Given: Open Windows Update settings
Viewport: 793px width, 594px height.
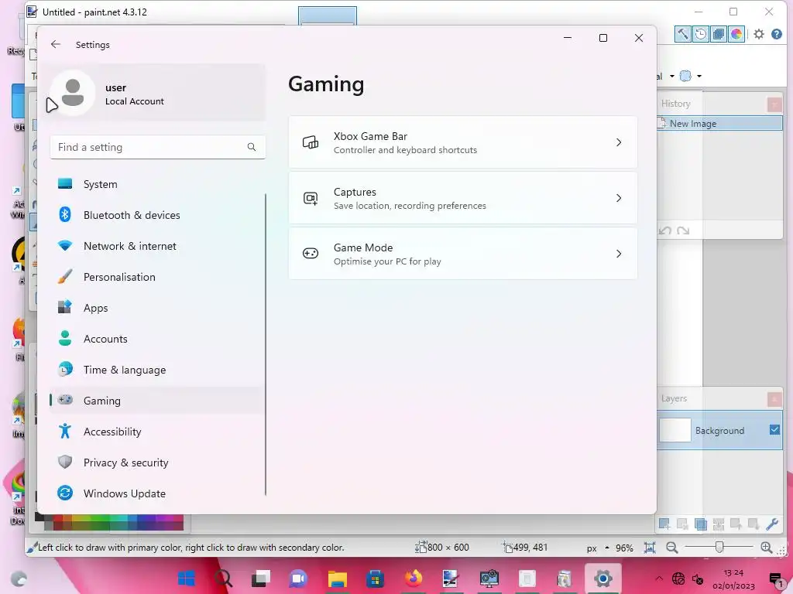Looking at the screenshot, I should [156, 493].
